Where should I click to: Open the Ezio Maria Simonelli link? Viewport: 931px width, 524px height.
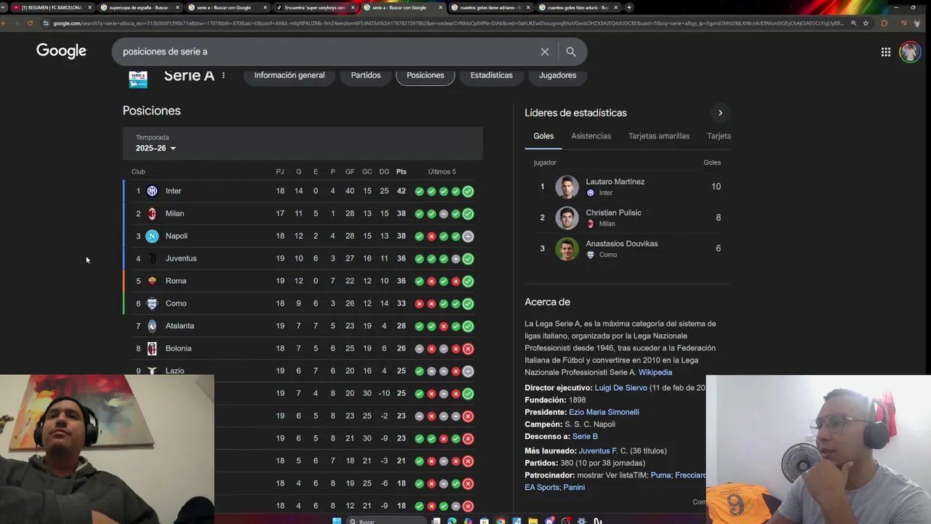tap(604, 412)
